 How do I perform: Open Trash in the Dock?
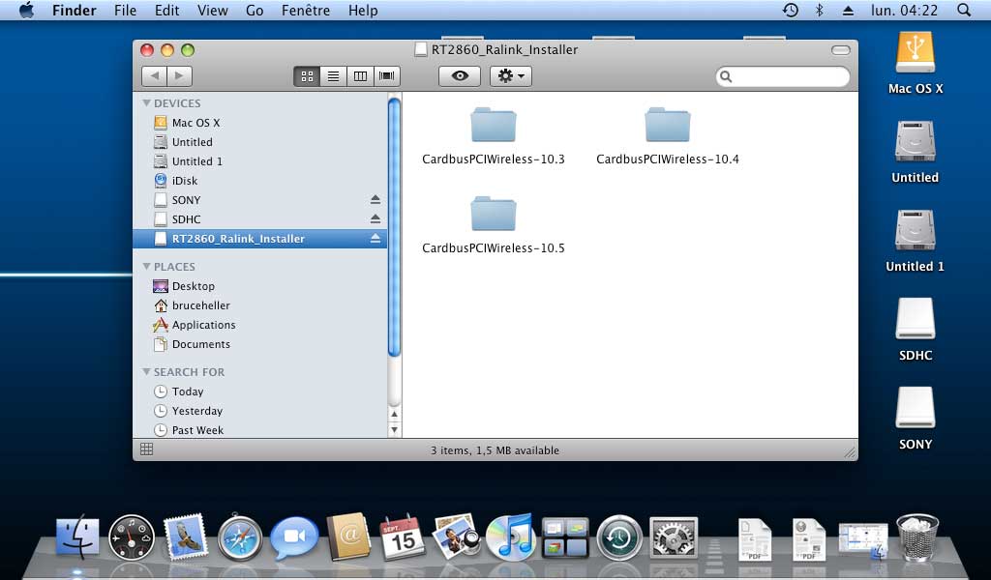pos(917,537)
